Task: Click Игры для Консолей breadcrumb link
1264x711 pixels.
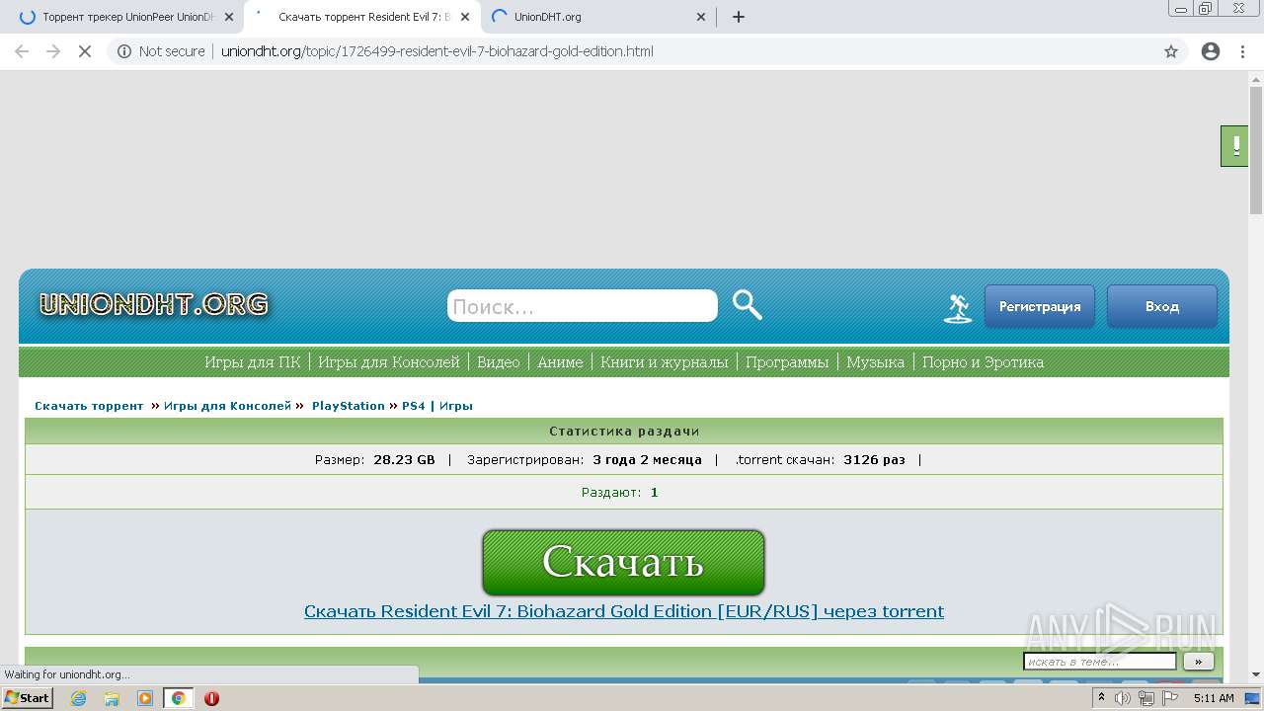Action: (227, 406)
